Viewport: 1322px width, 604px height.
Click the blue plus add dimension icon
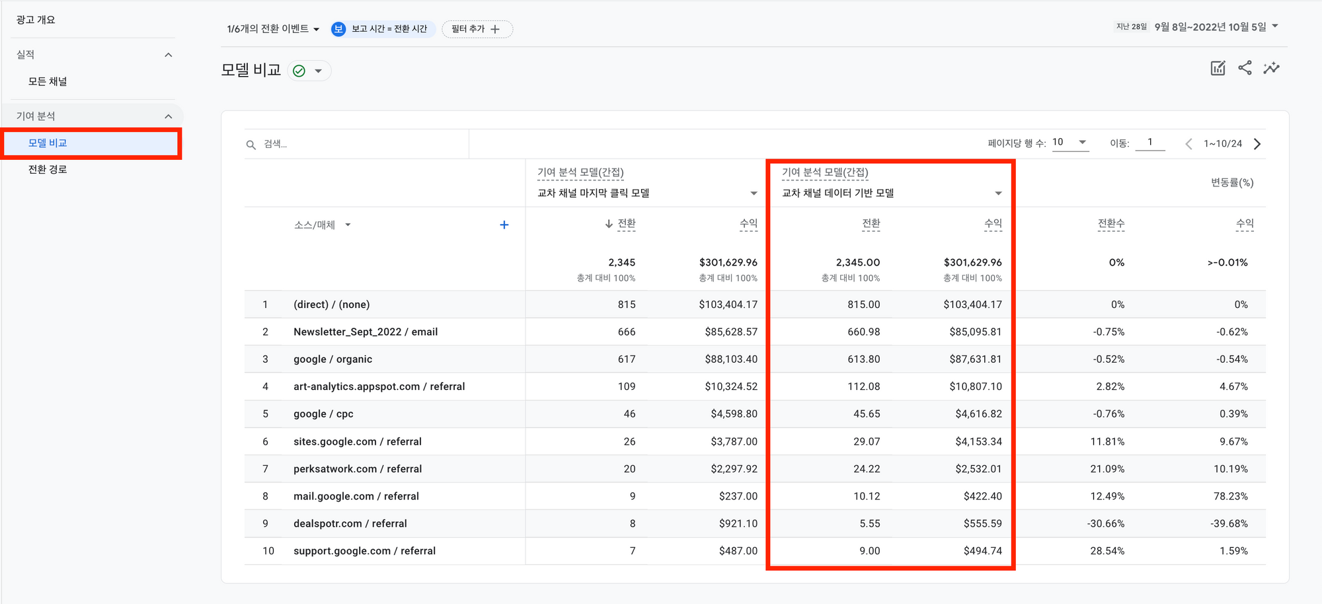[504, 225]
